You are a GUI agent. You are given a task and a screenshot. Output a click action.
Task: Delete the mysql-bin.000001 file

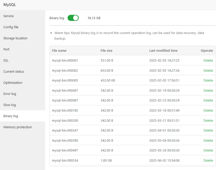[208, 60]
